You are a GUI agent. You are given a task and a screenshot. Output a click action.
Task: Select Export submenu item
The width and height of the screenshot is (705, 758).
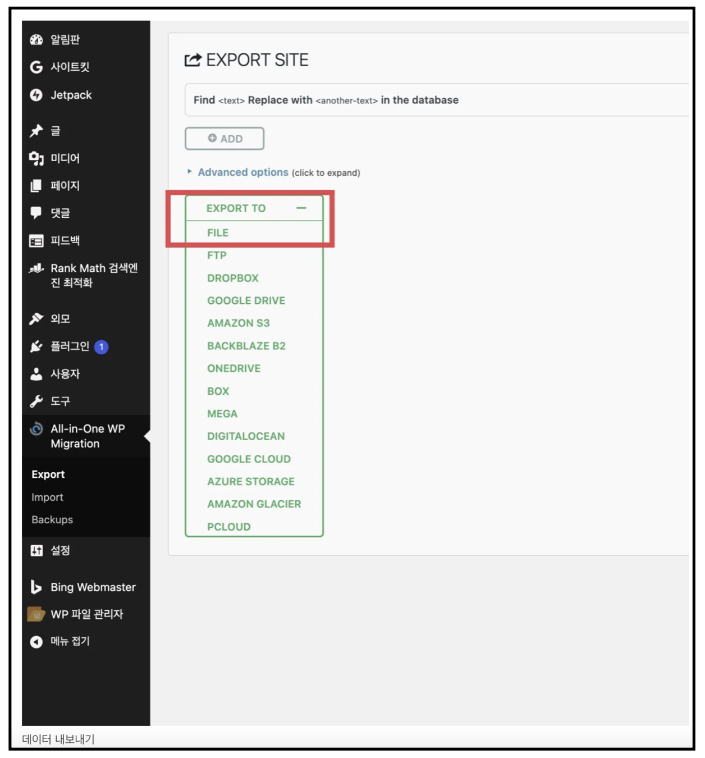pyautogui.click(x=48, y=474)
